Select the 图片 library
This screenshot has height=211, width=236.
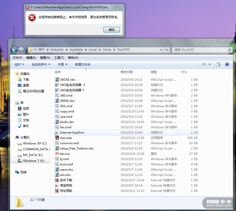[x=26, y=114]
